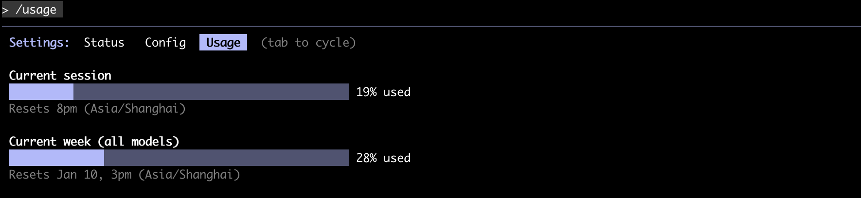This screenshot has height=198, width=861.
Task: Click the Current session heading
Action: click(60, 76)
